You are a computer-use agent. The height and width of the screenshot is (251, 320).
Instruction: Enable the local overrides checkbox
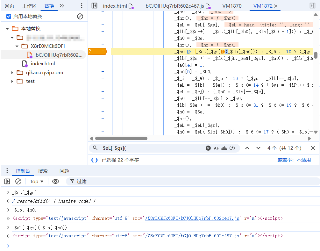pos(9,17)
